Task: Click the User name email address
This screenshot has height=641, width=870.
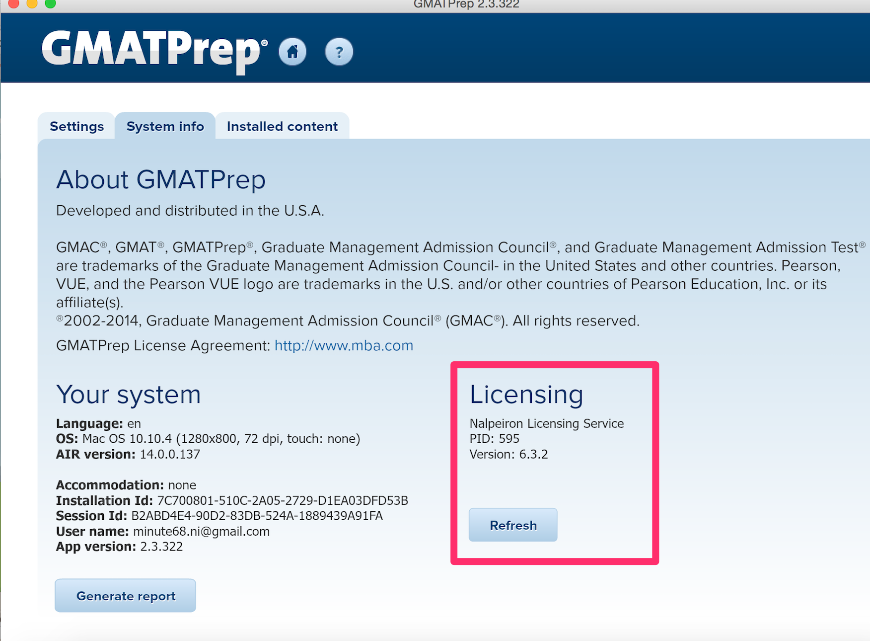Action: pyautogui.click(x=201, y=531)
